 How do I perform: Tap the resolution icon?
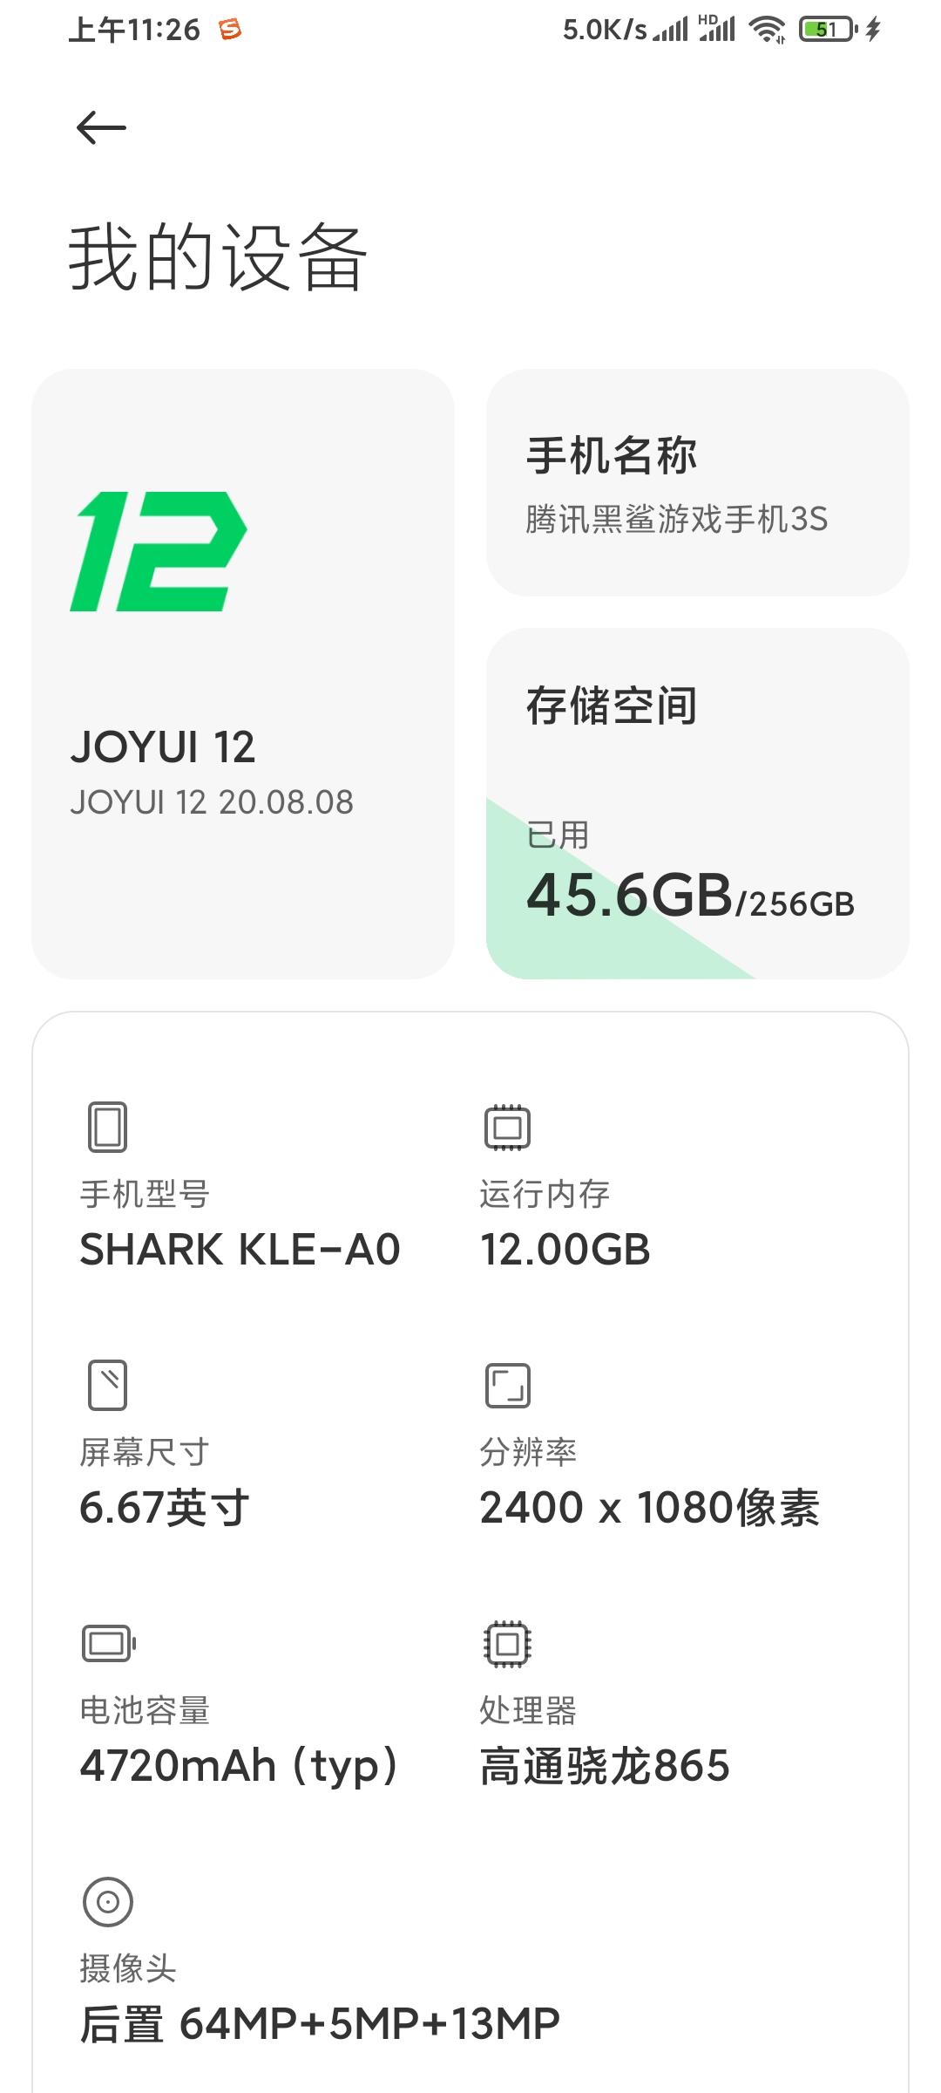coord(507,1385)
